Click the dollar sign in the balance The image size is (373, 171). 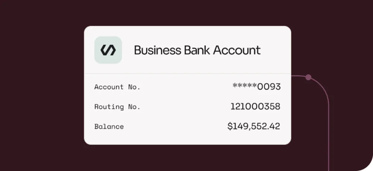230,126
